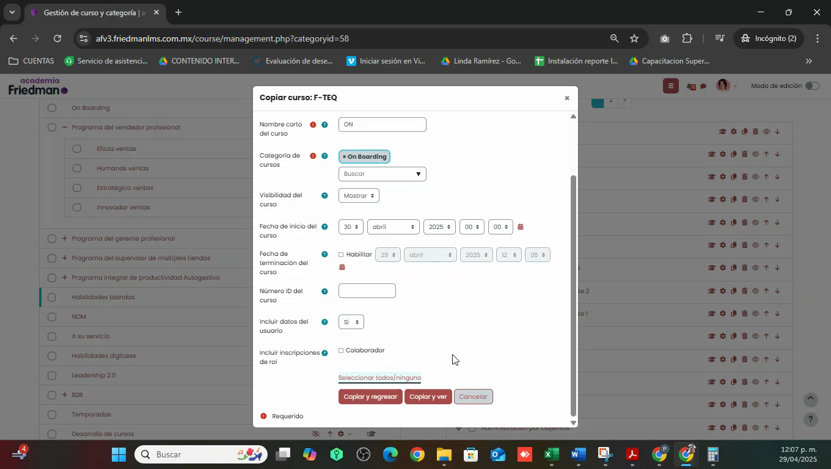Open help for Fecha de terminación del curso
Image resolution: width=831 pixels, height=469 pixels.
[324, 254]
